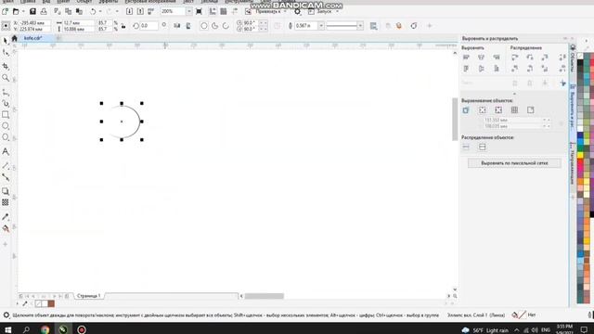Select the Text tool in toolbox
Image resolution: width=594 pixels, height=334 pixels.
[x=6, y=152]
